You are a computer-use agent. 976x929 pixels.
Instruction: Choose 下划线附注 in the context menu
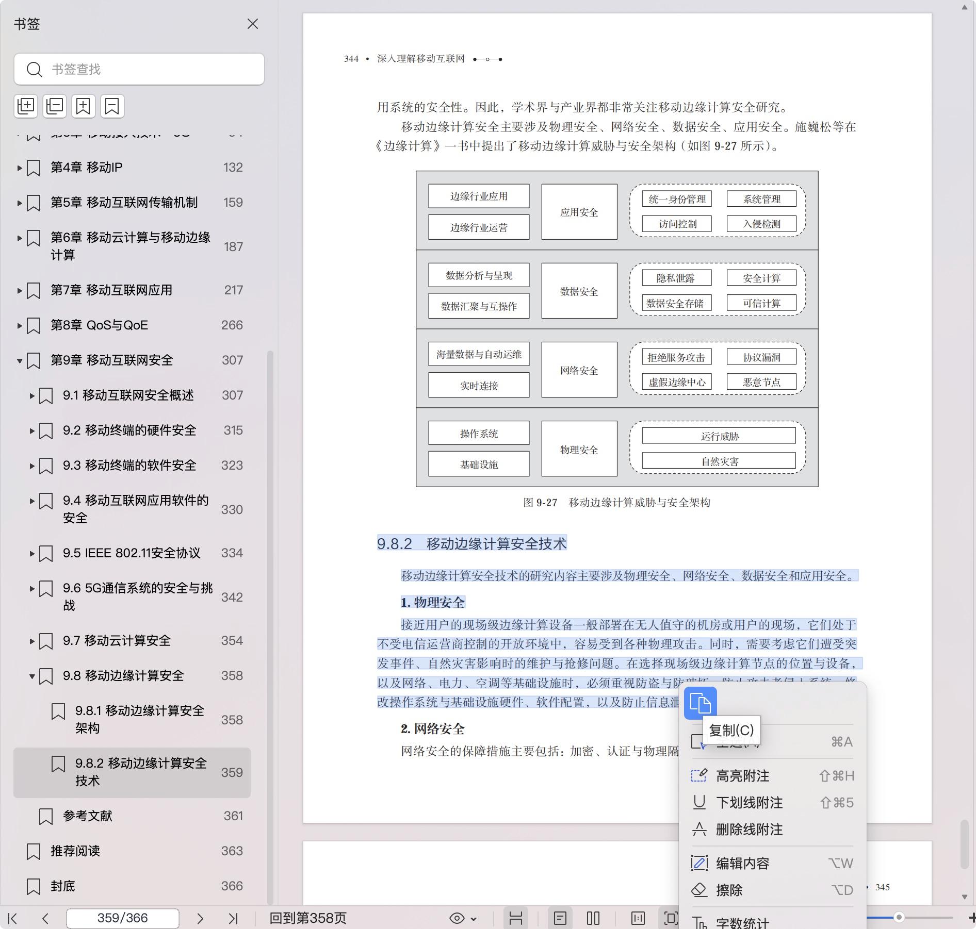pos(749,803)
